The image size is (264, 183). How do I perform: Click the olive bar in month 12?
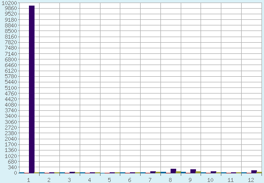(259, 172)
